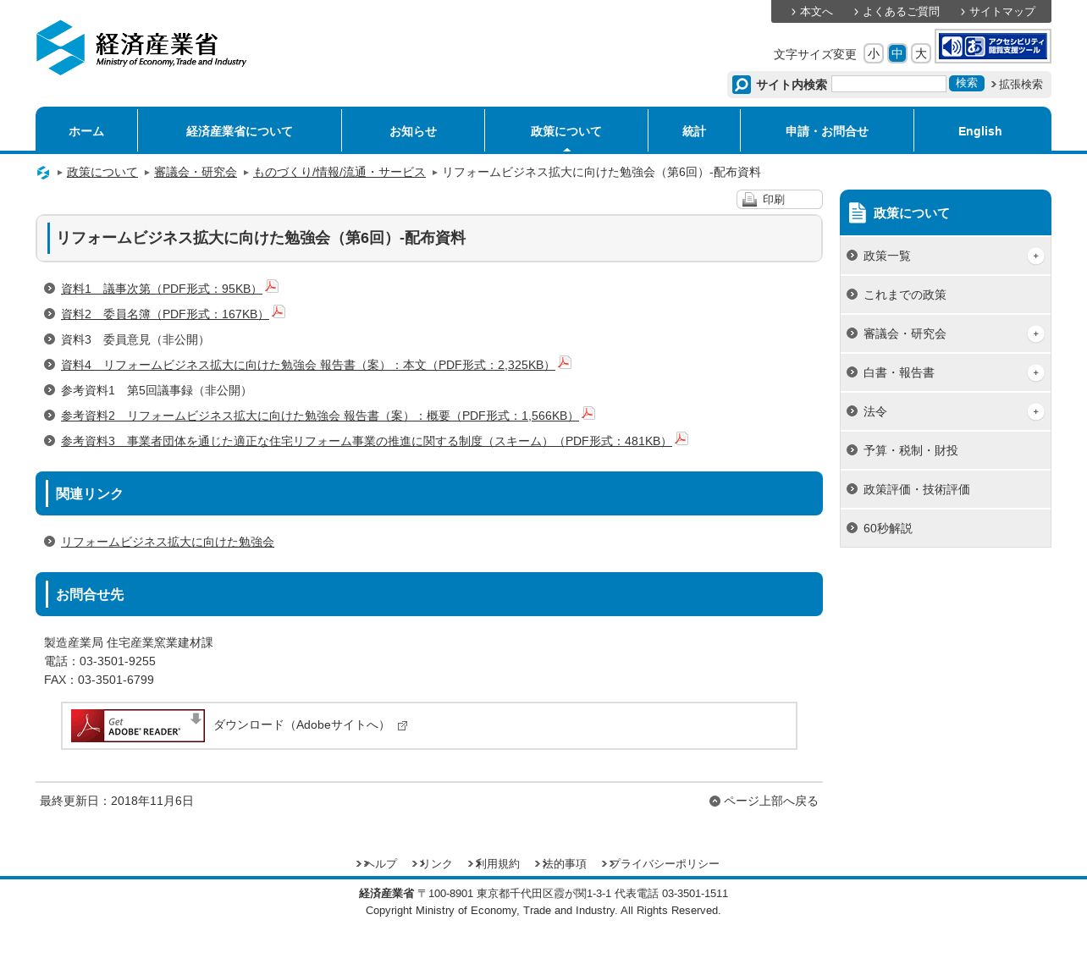Click the up-arrow icon beside ページ上部へ戻る
Screen dimensions: 1087x953
coord(715,802)
